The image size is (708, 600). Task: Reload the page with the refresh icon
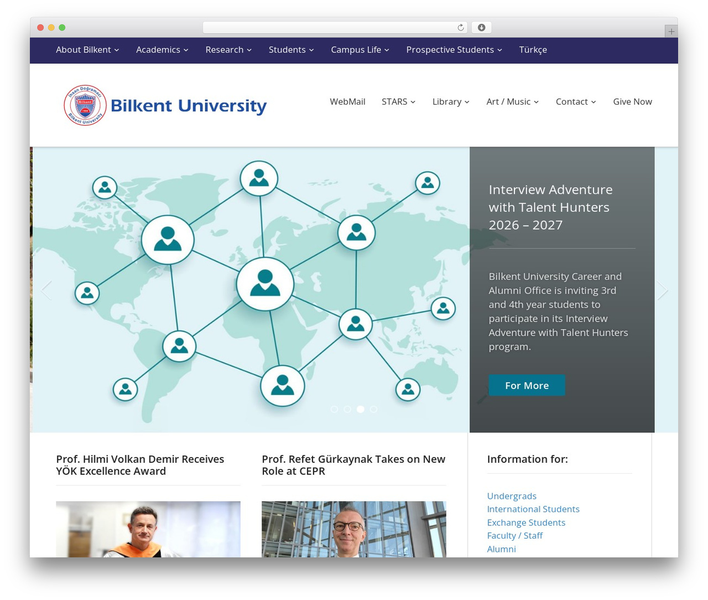[x=461, y=28]
